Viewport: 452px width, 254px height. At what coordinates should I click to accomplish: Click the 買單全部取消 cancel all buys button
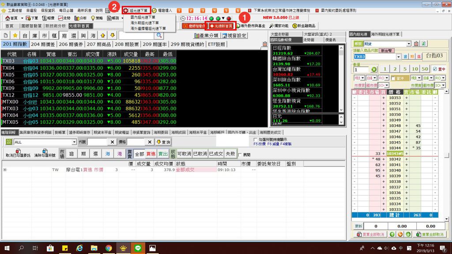click(x=370, y=235)
